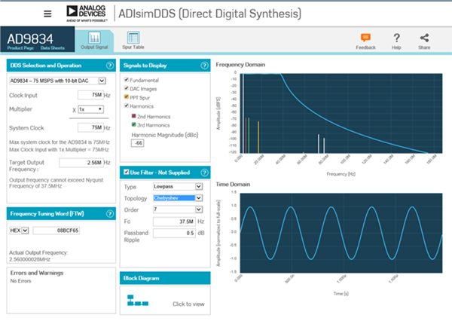Click help icon for Signals to Display
The height and width of the screenshot is (321, 452).
(x=204, y=66)
